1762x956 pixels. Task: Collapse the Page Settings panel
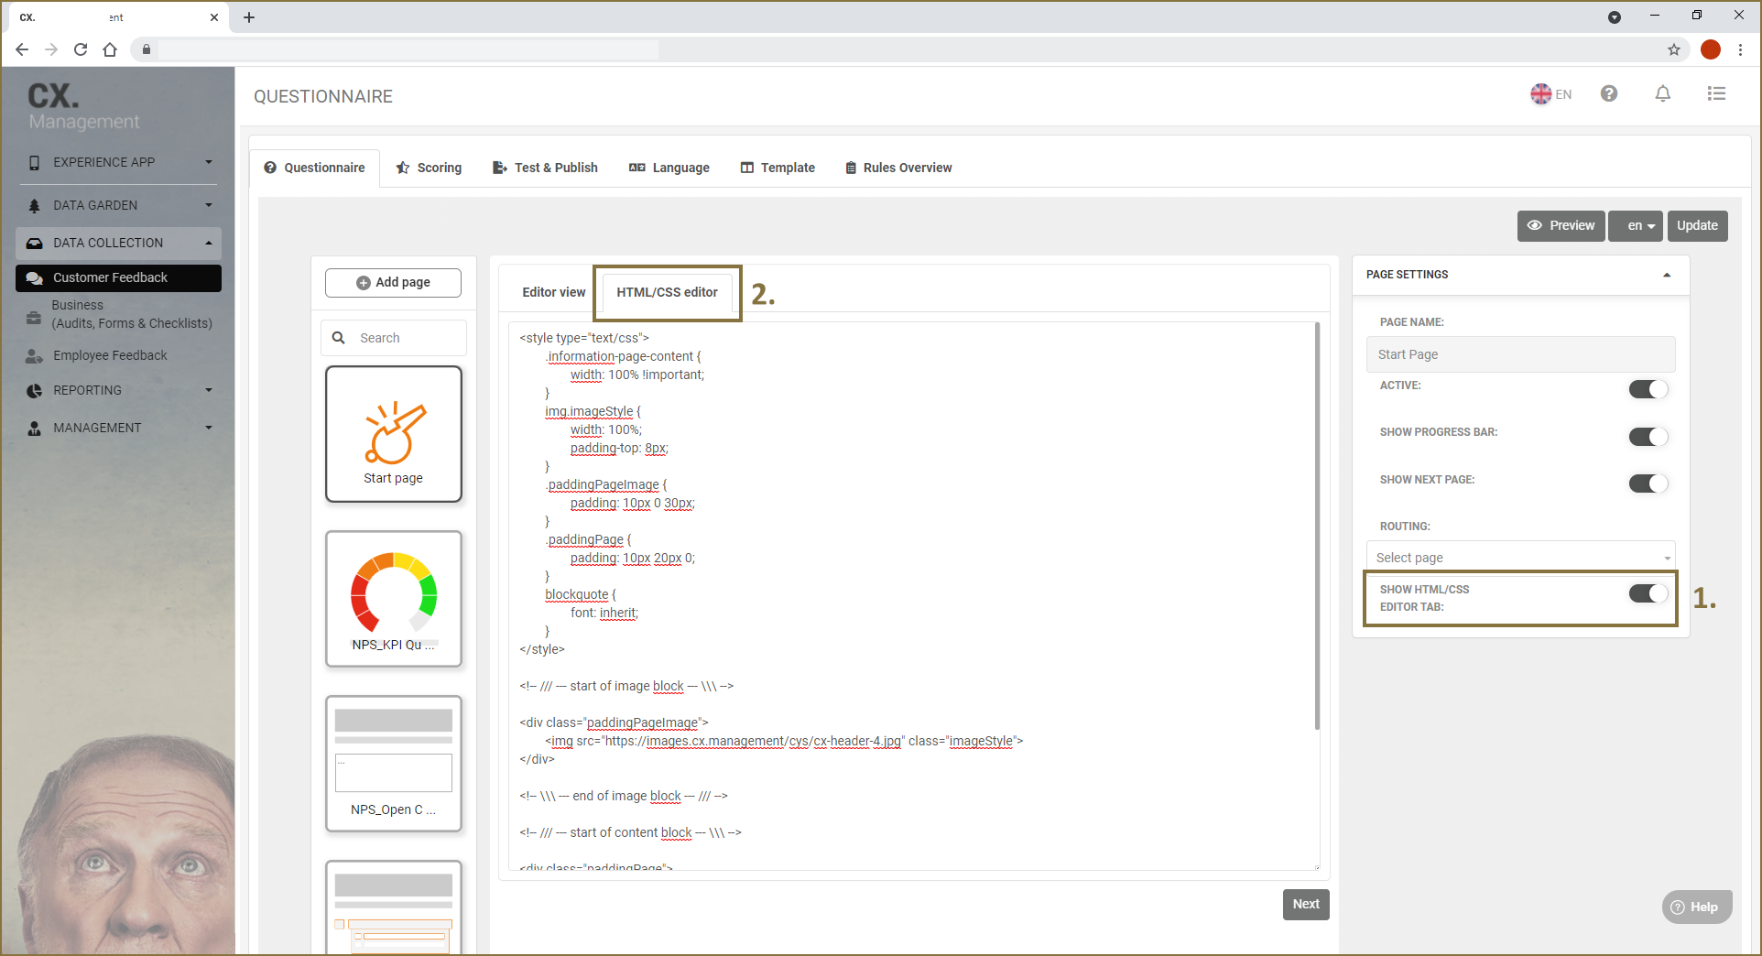[x=1667, y=275]
